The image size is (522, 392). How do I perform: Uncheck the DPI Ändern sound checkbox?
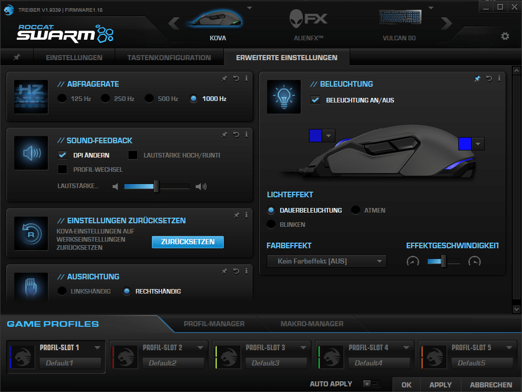click(x=63, y=155)
